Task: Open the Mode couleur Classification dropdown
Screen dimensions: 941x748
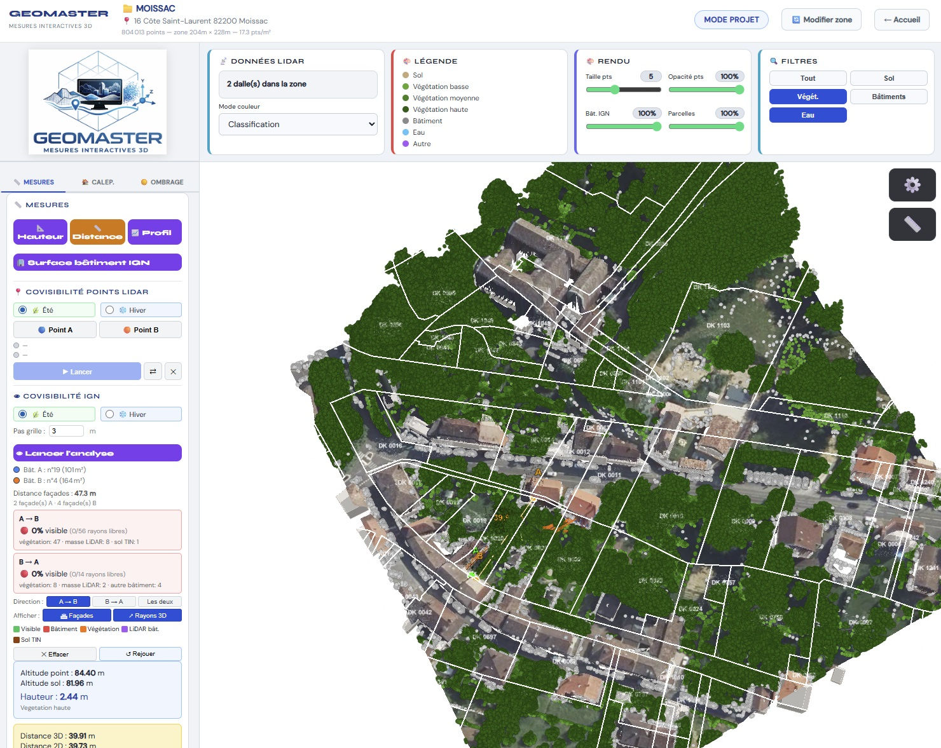Action: tap(298, 124)
